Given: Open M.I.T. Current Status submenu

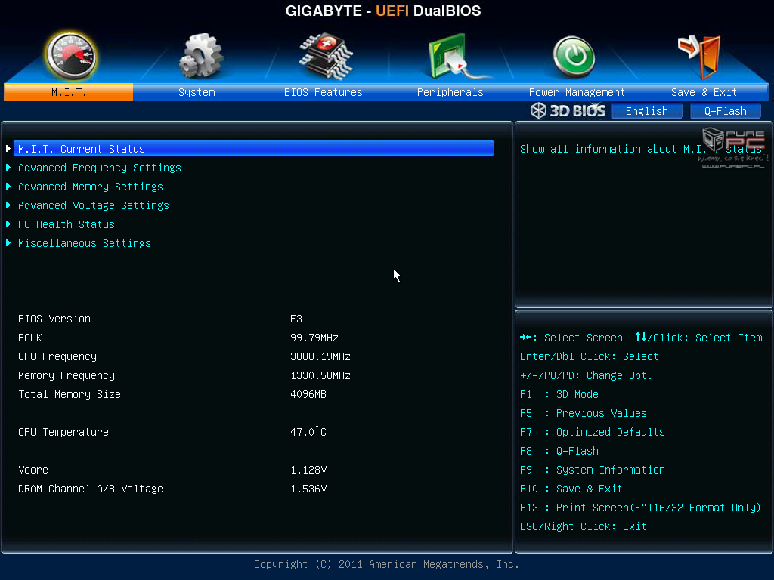Looking at the screenshot, I should tap(254, 149).
